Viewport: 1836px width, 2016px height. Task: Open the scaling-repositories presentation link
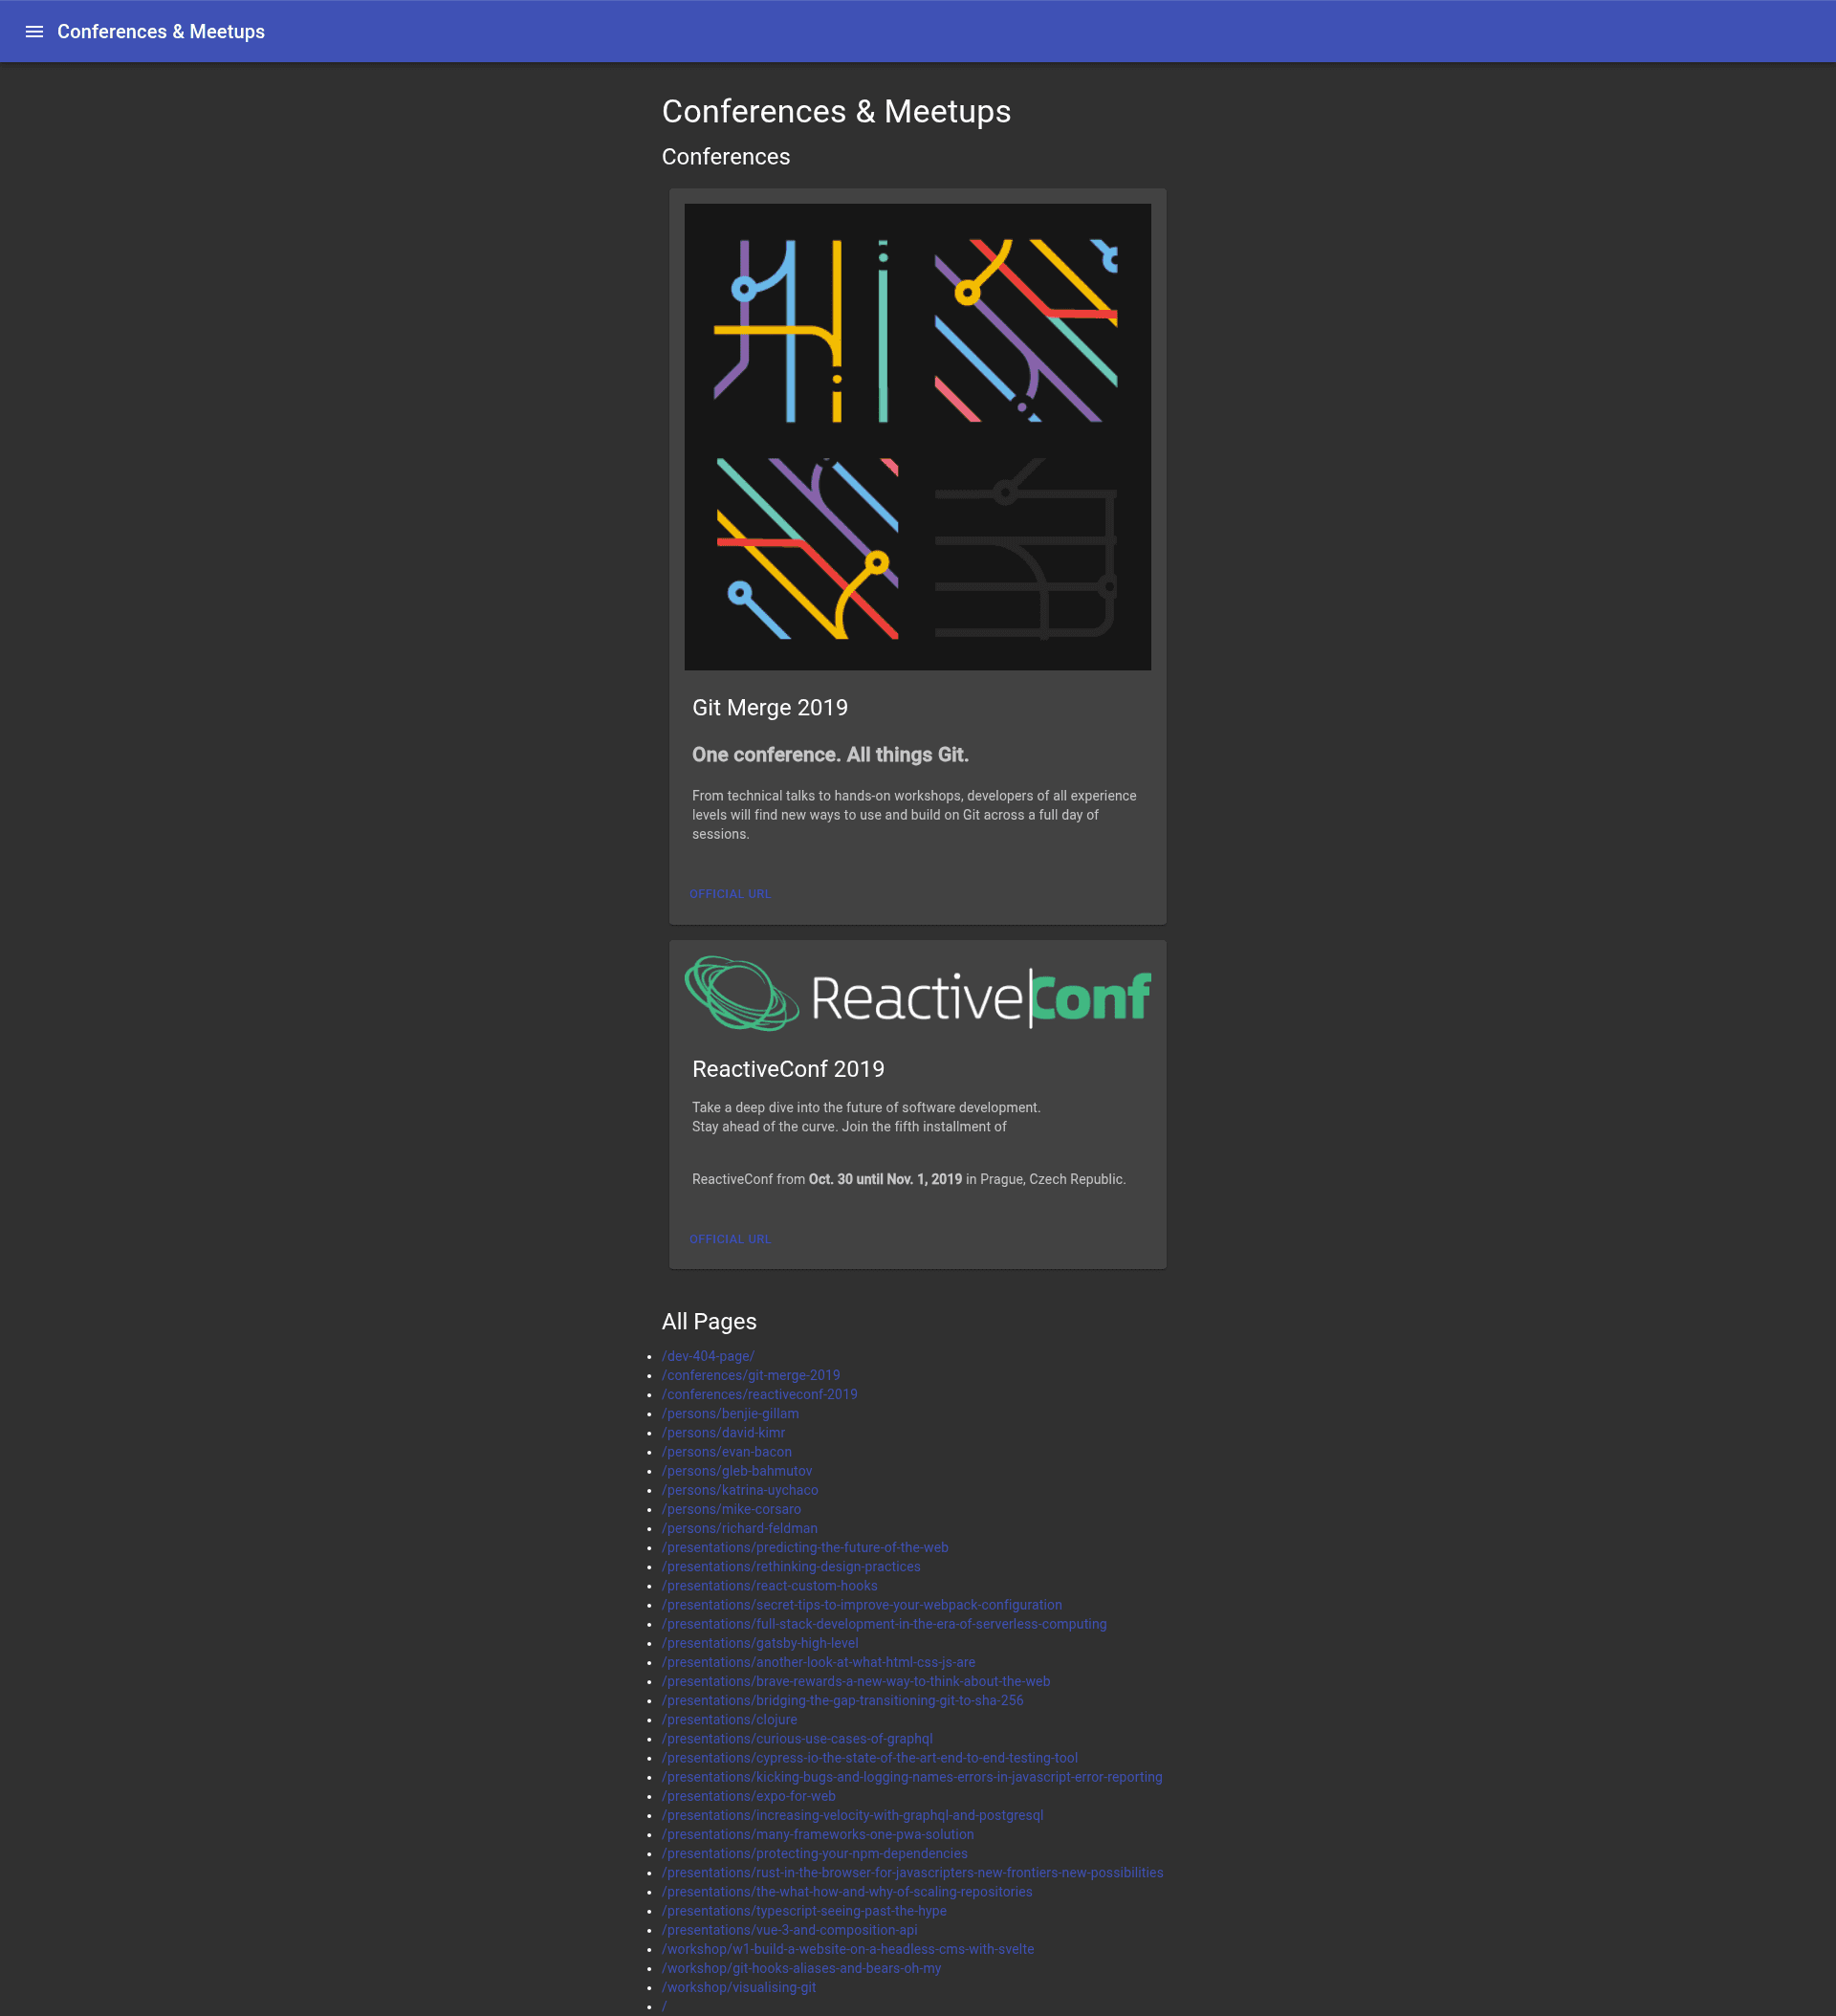(x=847, y=1892)
